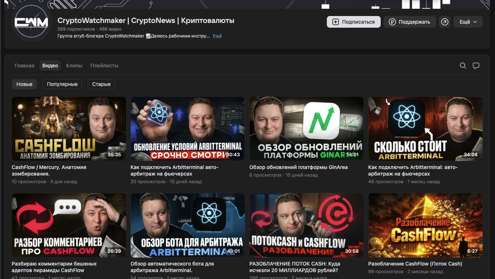The width and height of the screenshot is (495, 279).
Task: Click the 35:35 duration badge
Action: [114, 154]
